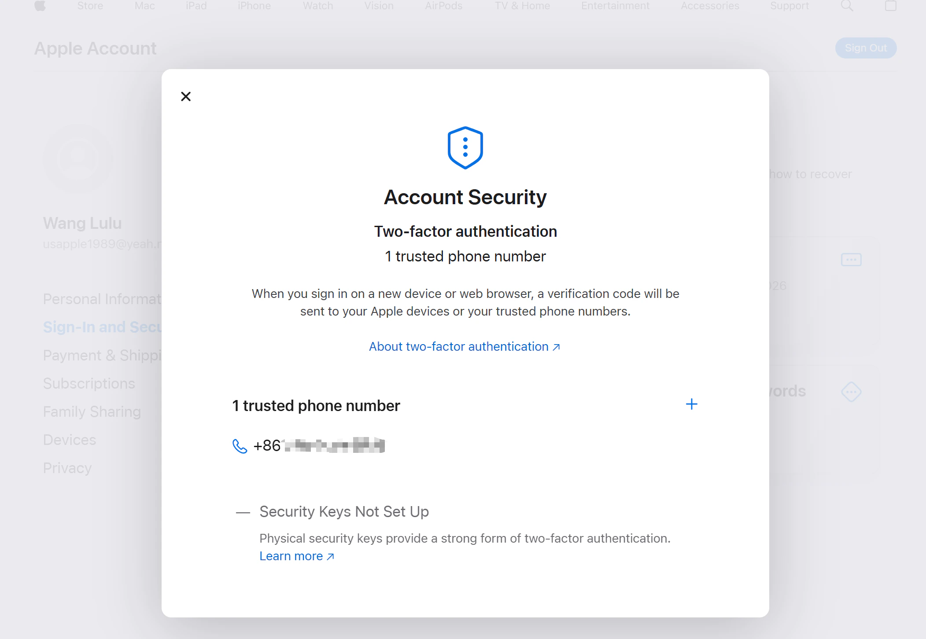This screenshot has width=926, height=639.
Task: Open the search icon in the top bar
Action: pos(847,6)
